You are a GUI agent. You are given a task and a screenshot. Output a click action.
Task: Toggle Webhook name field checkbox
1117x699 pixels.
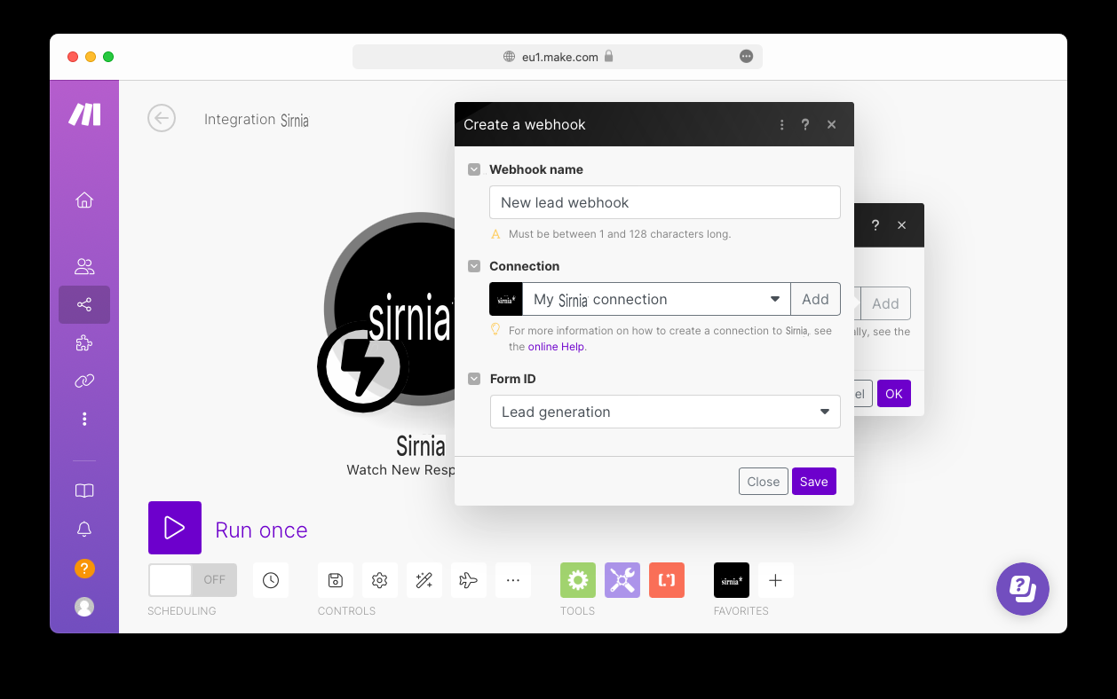point(474,169)
